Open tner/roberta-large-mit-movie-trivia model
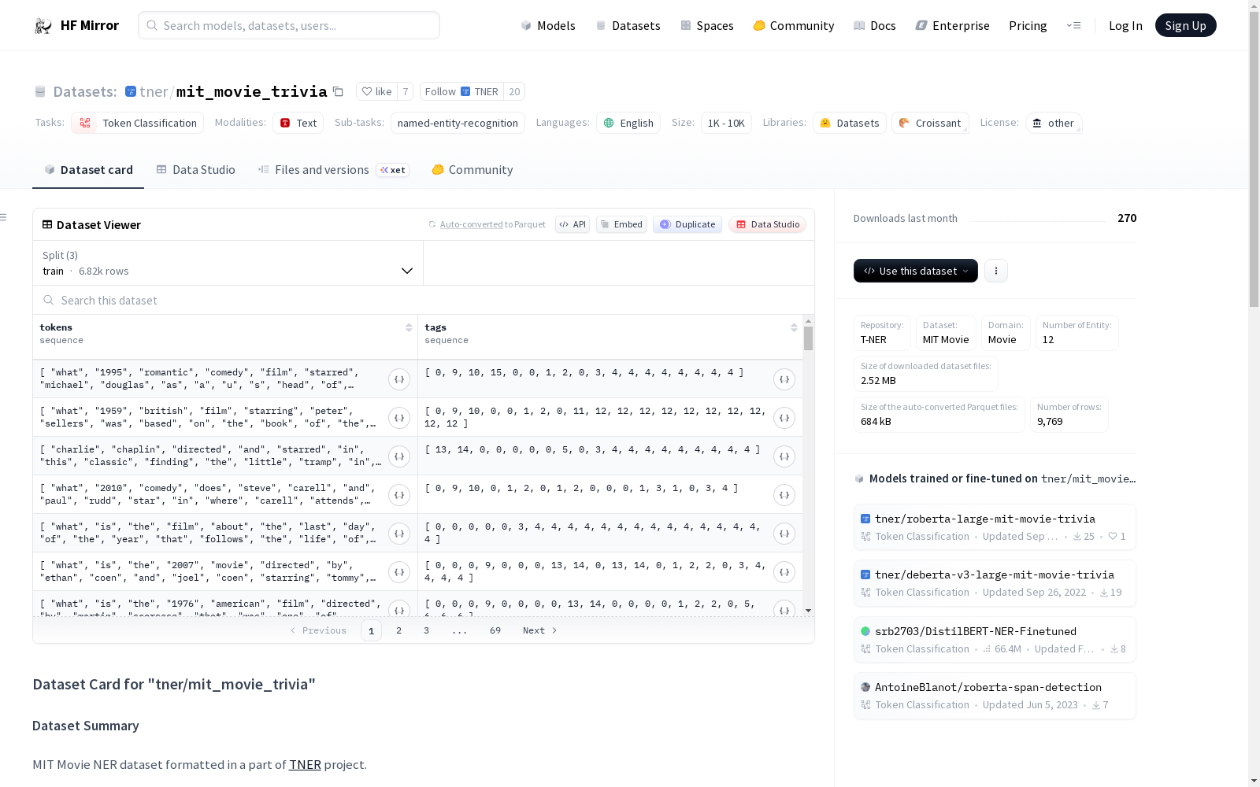The width and height of the screenshot is (1260, 787). click(995, 527)
